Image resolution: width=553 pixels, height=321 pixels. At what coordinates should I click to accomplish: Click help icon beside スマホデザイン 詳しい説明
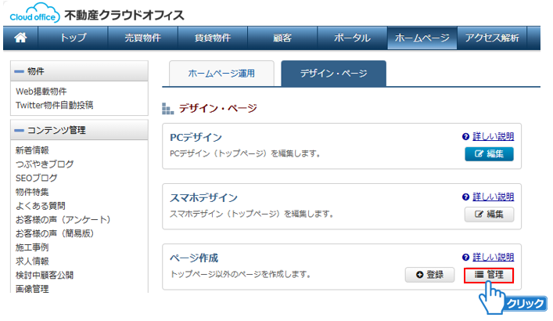pyautogui.click(x=466, y=197)
